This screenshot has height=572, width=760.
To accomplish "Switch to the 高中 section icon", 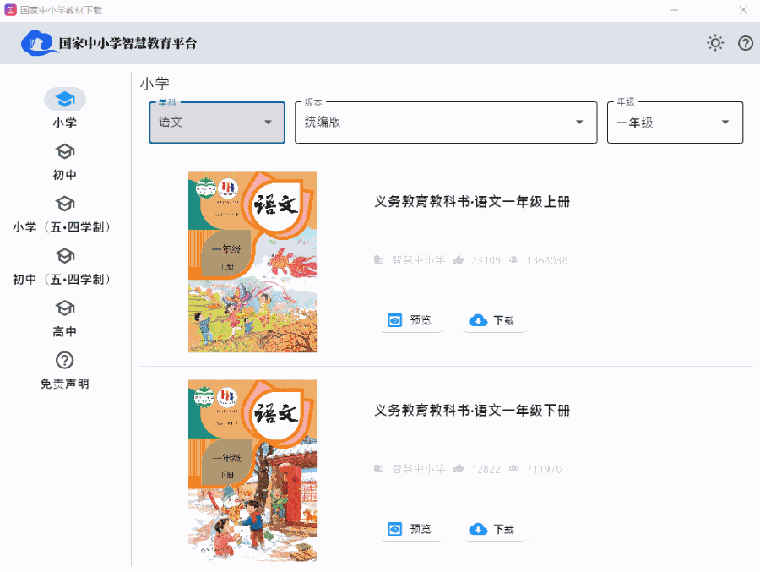I will (x=64, y=310).
